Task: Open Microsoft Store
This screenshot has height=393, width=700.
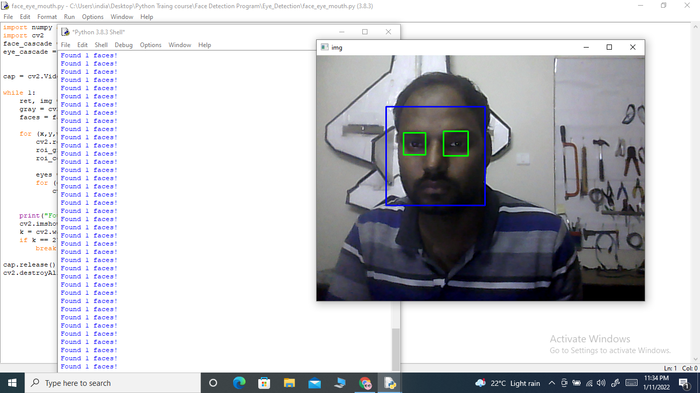Action: click(264, 383)
